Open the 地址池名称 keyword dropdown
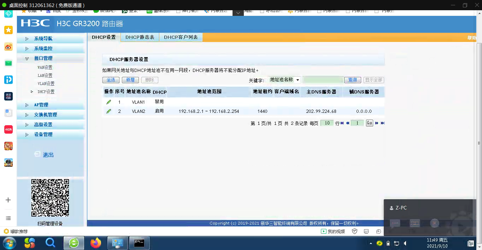The image size is (482, 250). 284,80
